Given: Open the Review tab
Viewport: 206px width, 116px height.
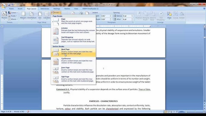Looking at the screenshot, I should click(67, 9).
